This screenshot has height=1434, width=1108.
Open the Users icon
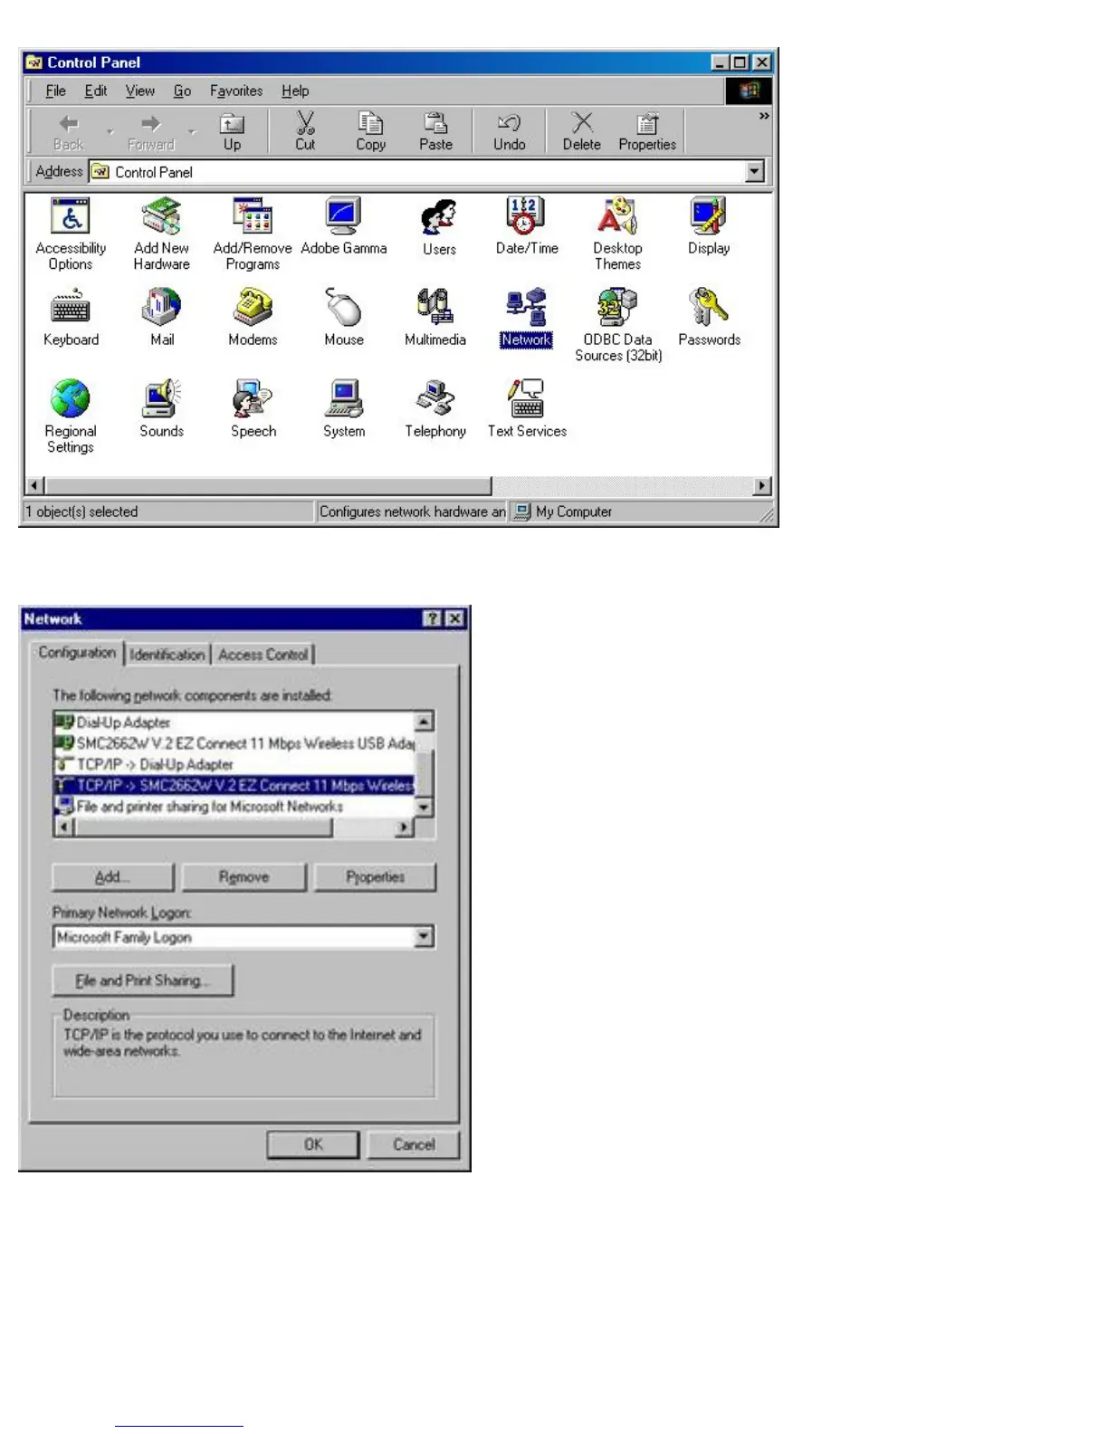click(x=439, y=226)
